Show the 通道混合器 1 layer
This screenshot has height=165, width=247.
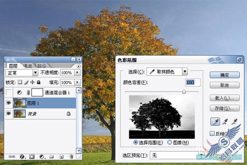(x=9, y=93)
